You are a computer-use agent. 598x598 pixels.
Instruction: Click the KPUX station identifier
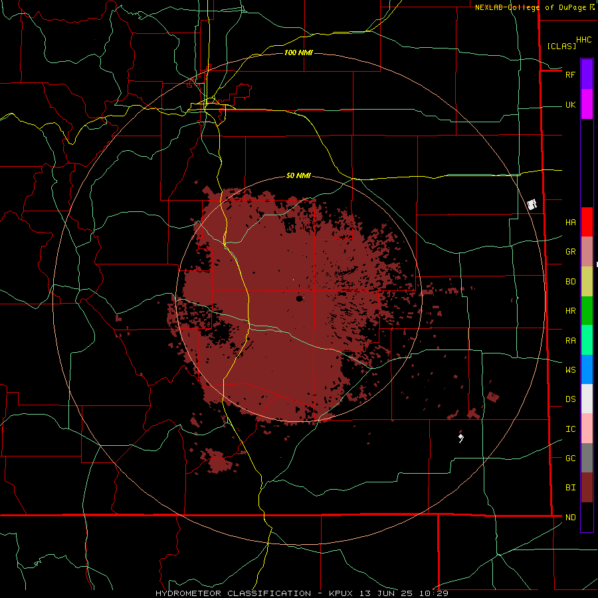pyautogui.click(x=341, y=593)
